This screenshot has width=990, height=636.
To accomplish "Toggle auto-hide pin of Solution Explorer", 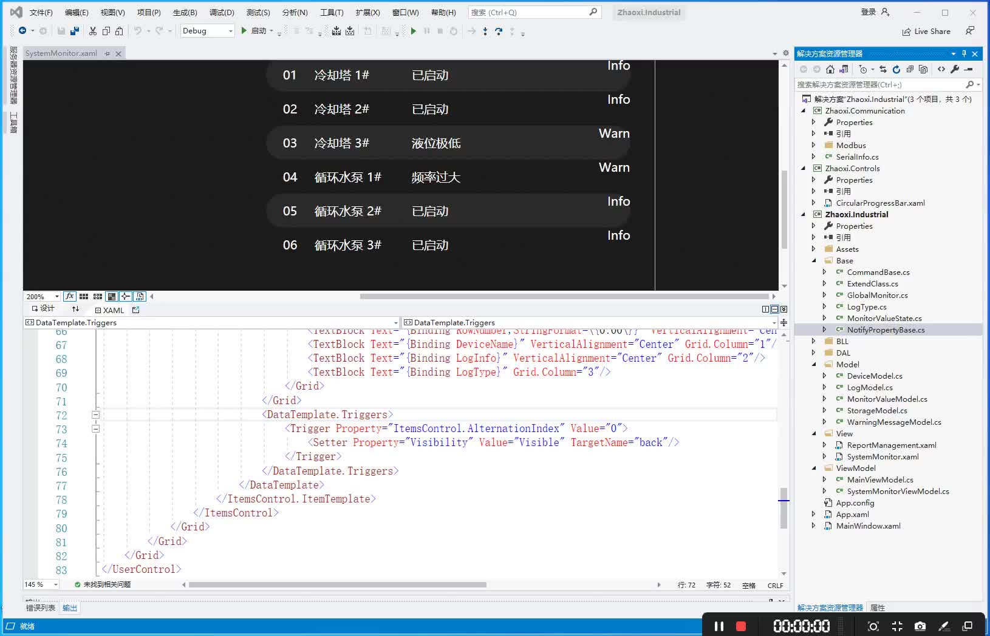I will point(964,53).
